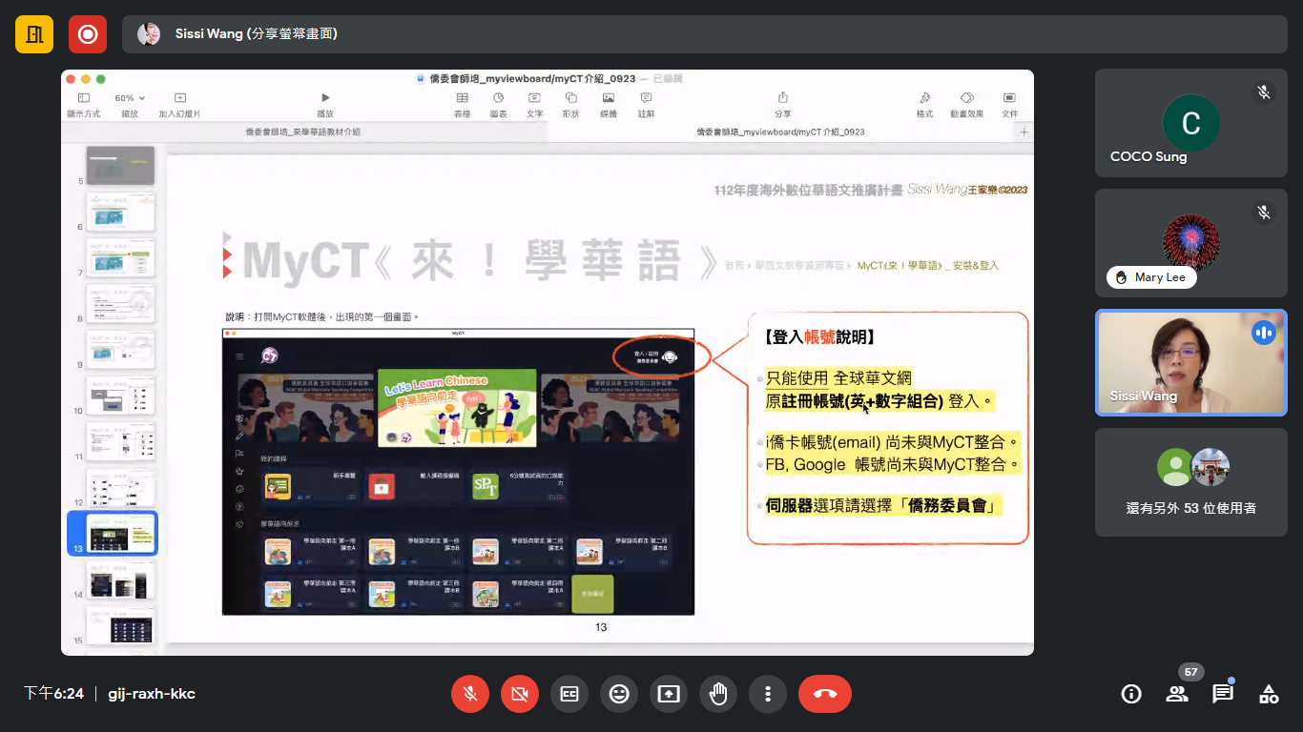Viewport: 1303px width, 732px height.
Task: Add a Comment with the 註解 icon
Action: (x=644, y=105)
